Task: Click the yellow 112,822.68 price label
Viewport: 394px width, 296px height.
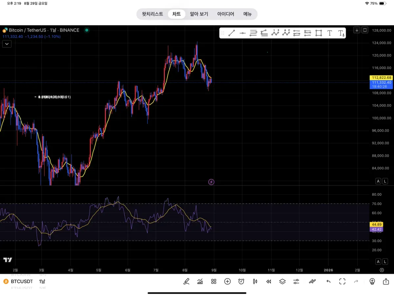Action: (381, 78)
